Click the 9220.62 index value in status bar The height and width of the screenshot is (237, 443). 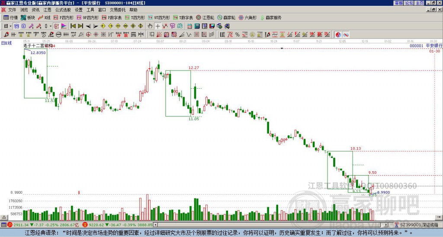[x=96, y=225]
